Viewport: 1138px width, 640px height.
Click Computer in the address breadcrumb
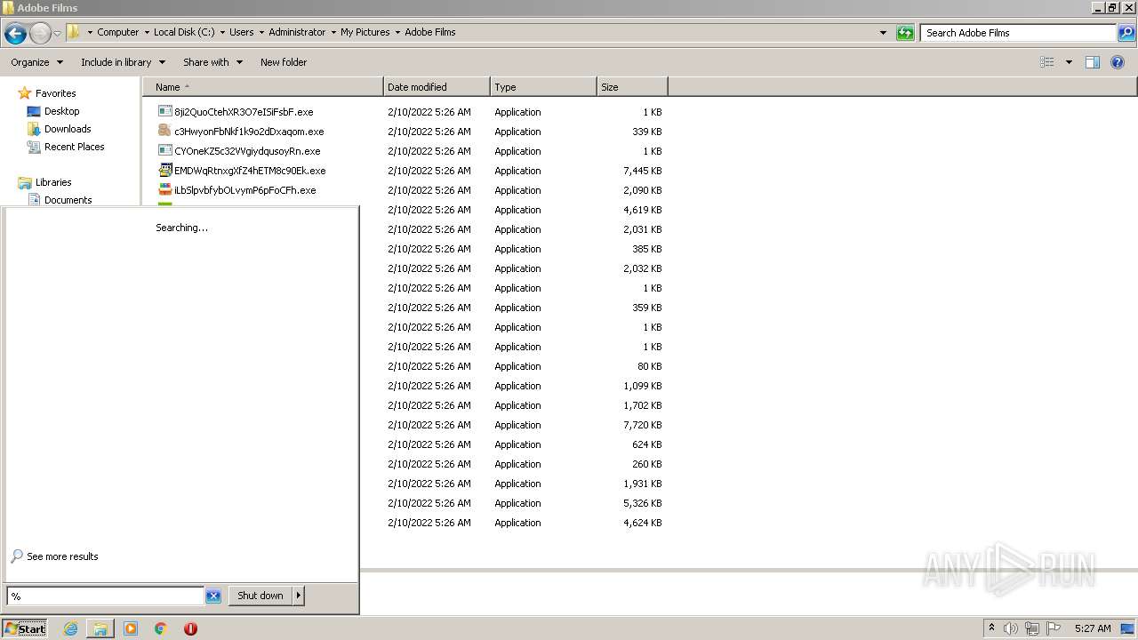click(117, 32)
